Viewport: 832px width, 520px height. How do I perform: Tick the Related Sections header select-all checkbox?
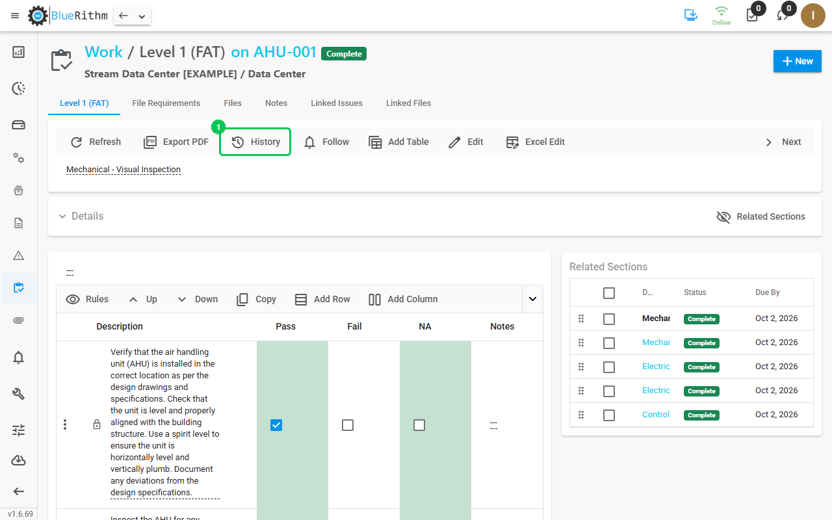tap(609, 293)
